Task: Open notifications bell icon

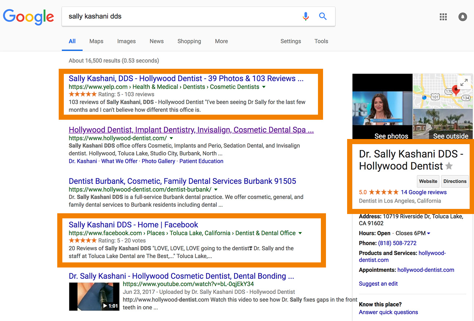Action: [x=463, y=17]
